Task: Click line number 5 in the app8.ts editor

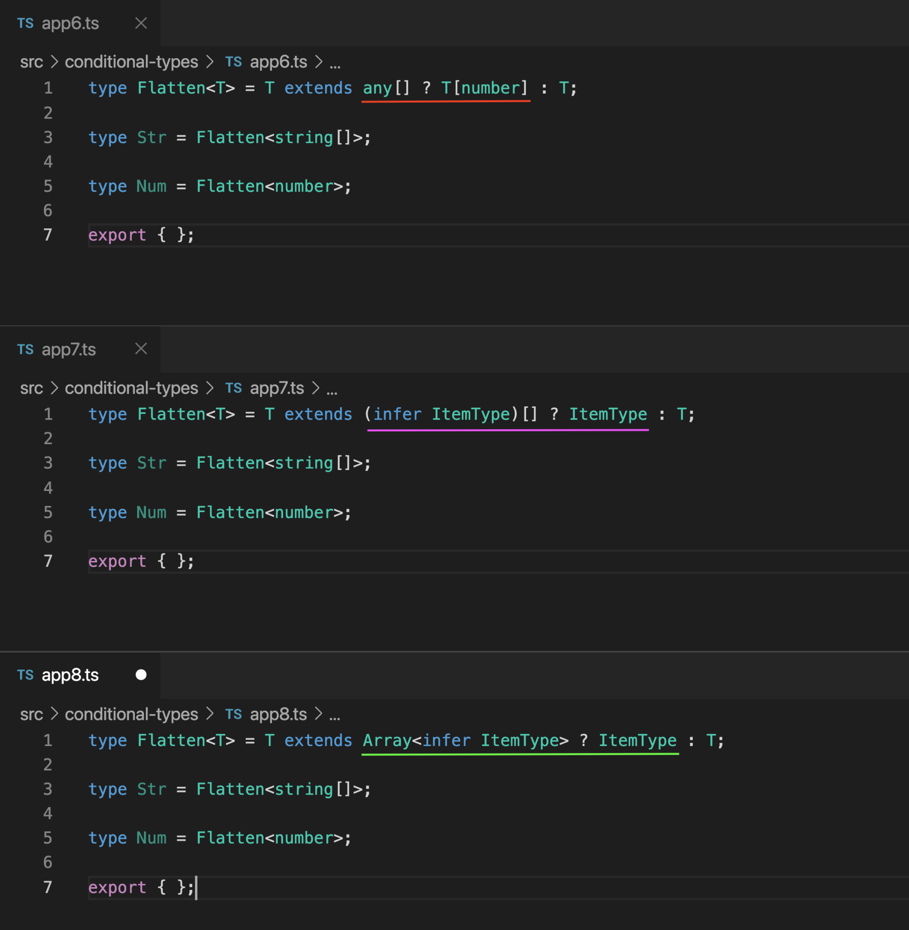Action: pyautogui.click(x=47, y=838)
